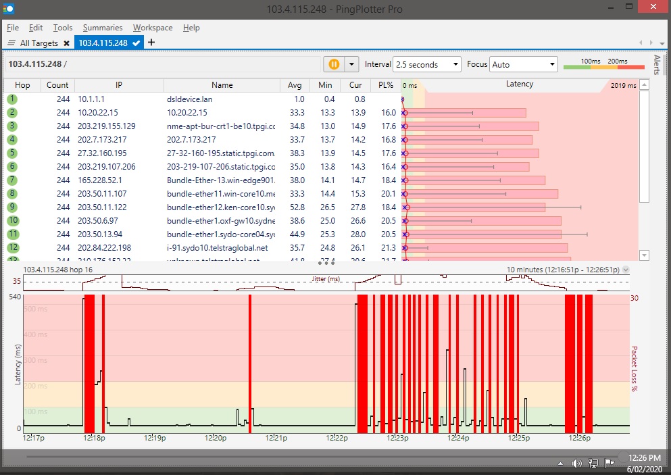Expand the 10 minutes time range selector

(626, 270)
